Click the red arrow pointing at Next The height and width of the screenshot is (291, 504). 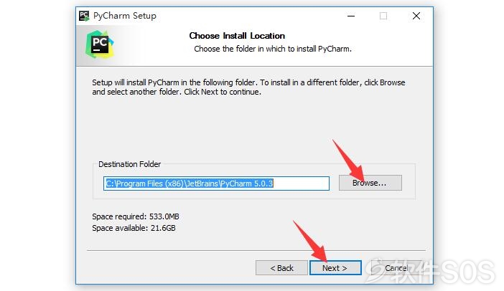(x=310, y=241)
